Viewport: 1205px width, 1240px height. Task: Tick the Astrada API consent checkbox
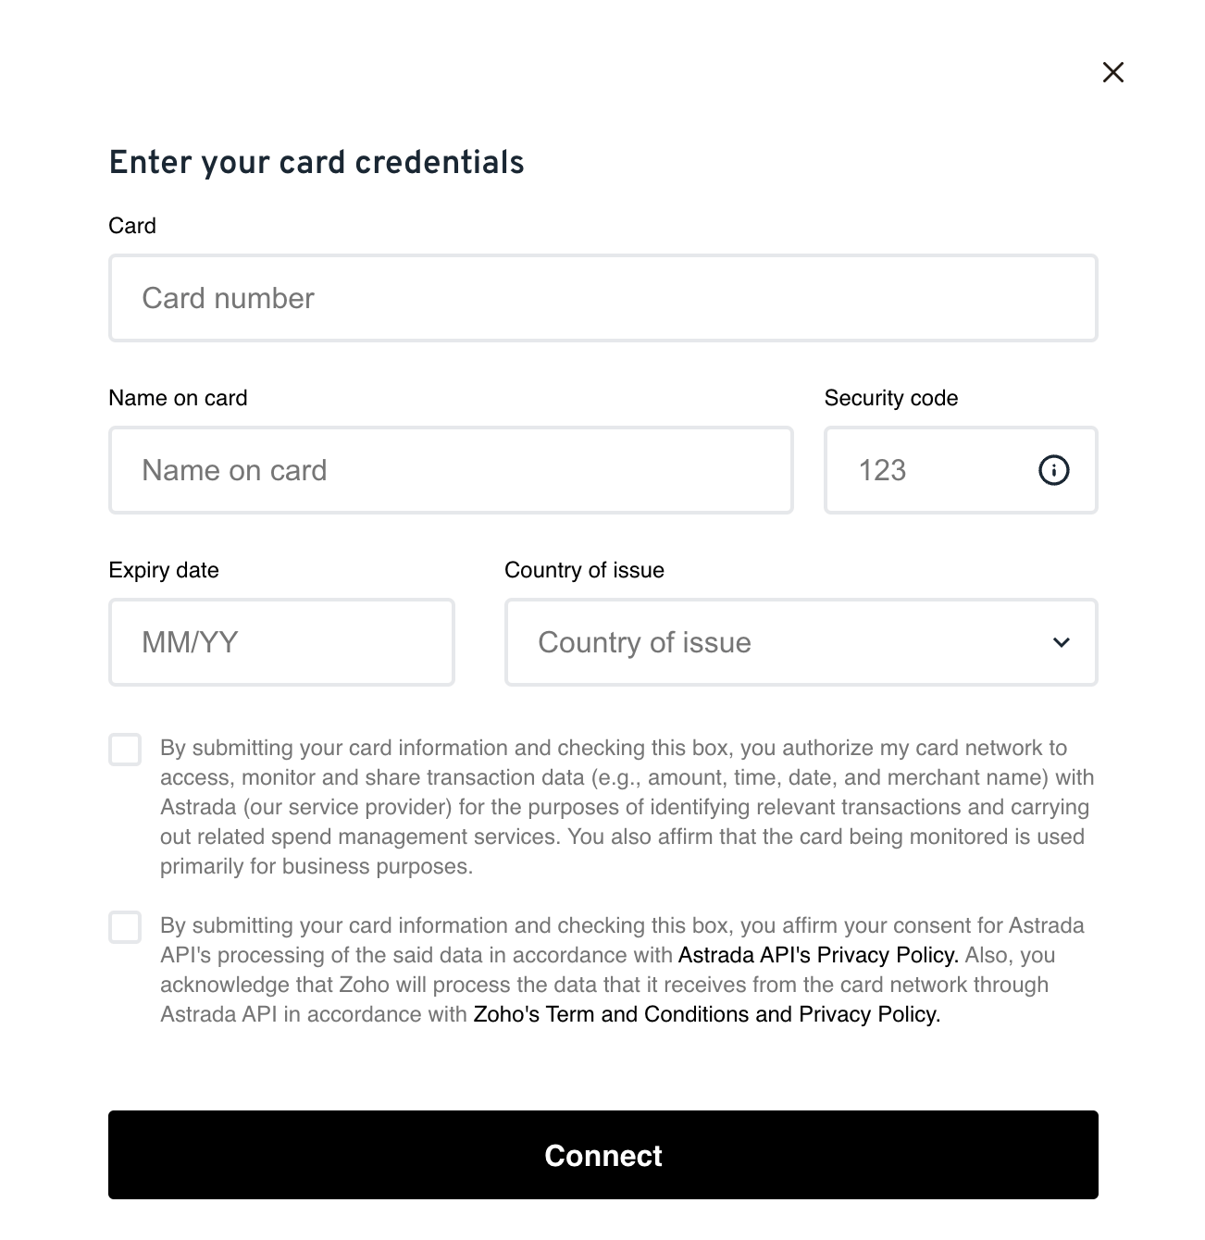pos(125,927)
